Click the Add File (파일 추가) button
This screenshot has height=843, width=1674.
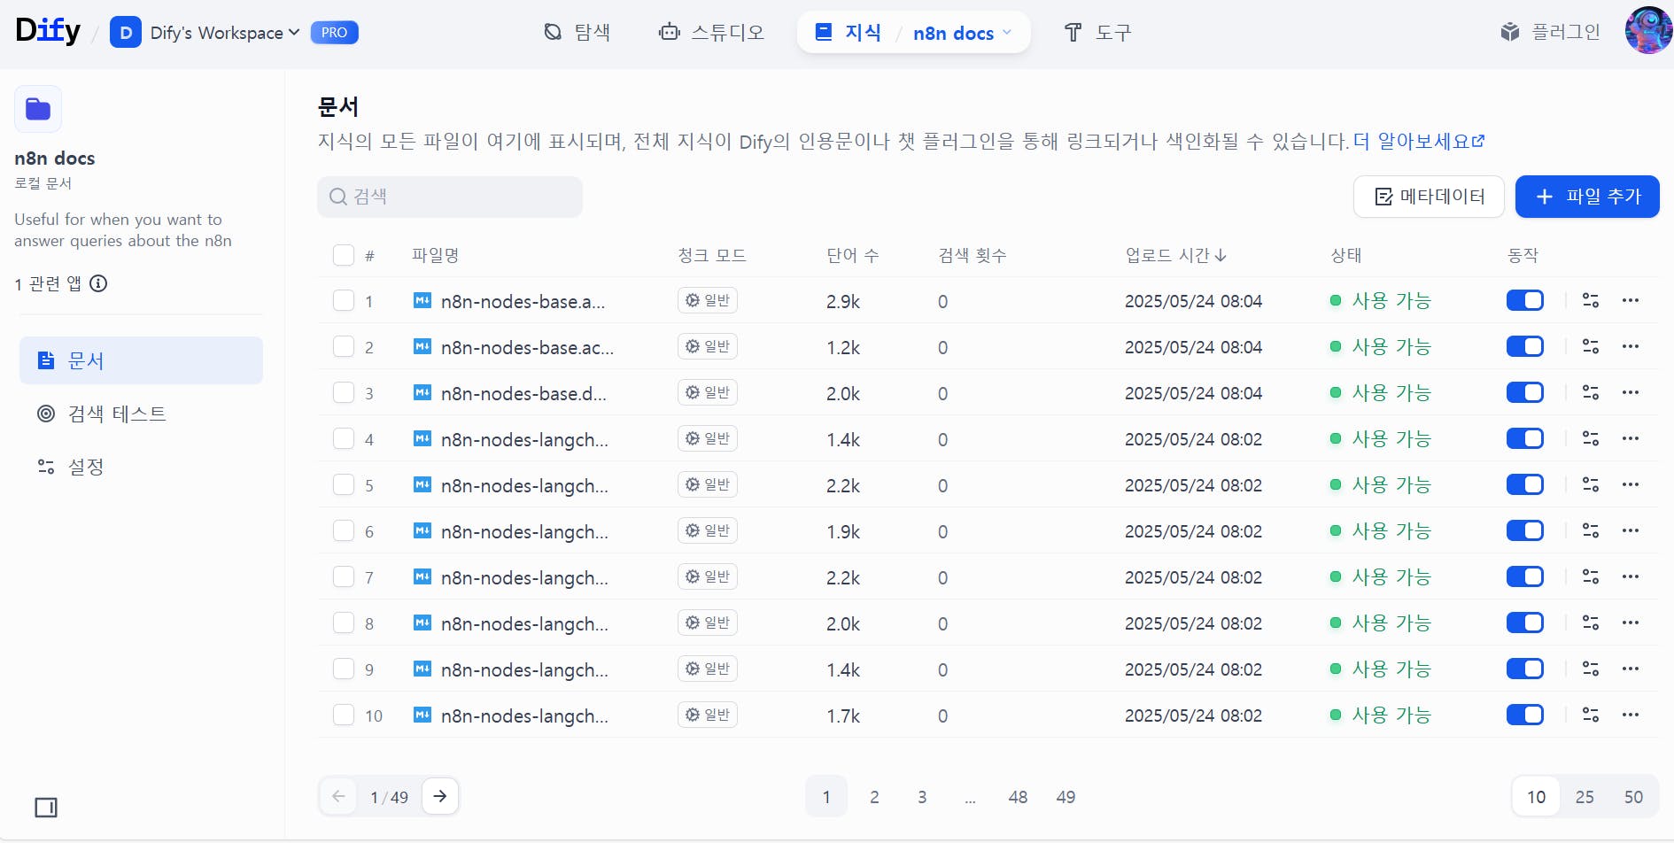[x=1586, y=197]
